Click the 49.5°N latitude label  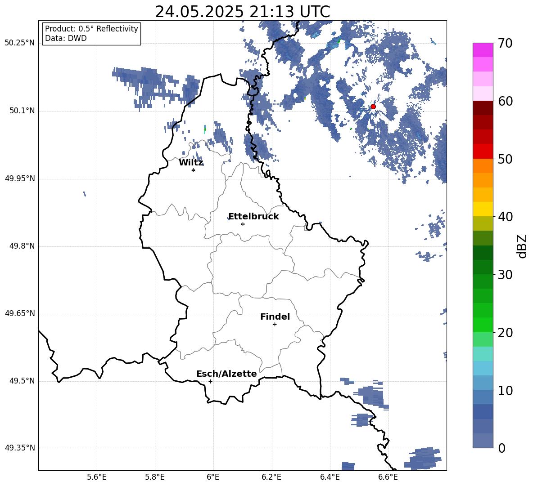[22, 381]
